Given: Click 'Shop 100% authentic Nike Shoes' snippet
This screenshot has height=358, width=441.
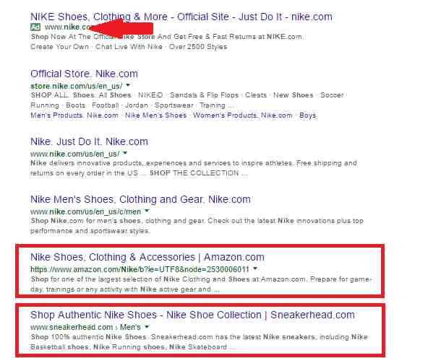Looking at the screenshot, I should click(199, 342).
